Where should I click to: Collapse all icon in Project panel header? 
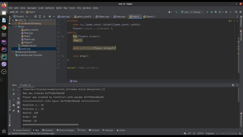point(44,16)
